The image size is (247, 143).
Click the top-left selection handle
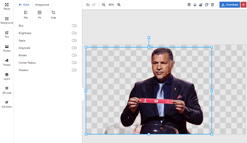tap(86, 47)
